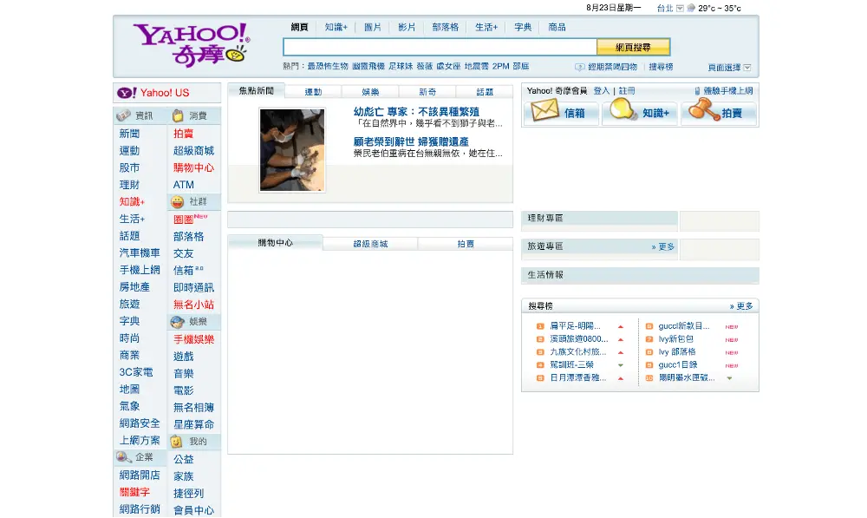Expand the 頁面選擇 dropdown
Viewport: 867px width, 518px height.
click(747, 68)
